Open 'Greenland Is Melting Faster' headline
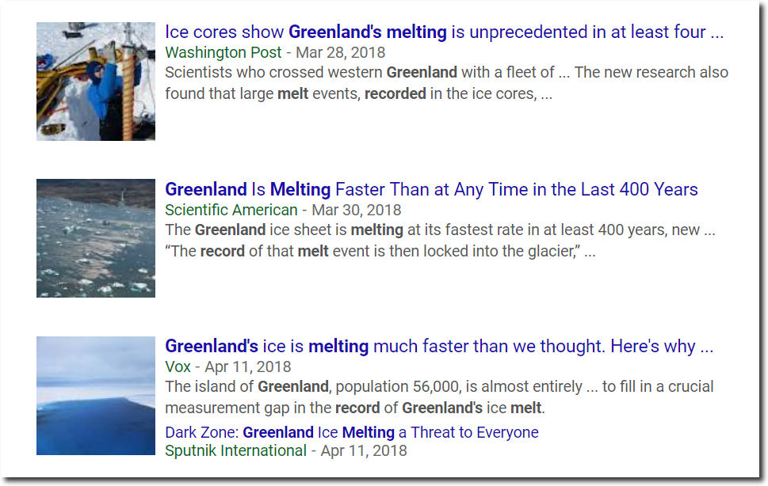Viewport: 768px width, 486px height. [x=431, y=189]
